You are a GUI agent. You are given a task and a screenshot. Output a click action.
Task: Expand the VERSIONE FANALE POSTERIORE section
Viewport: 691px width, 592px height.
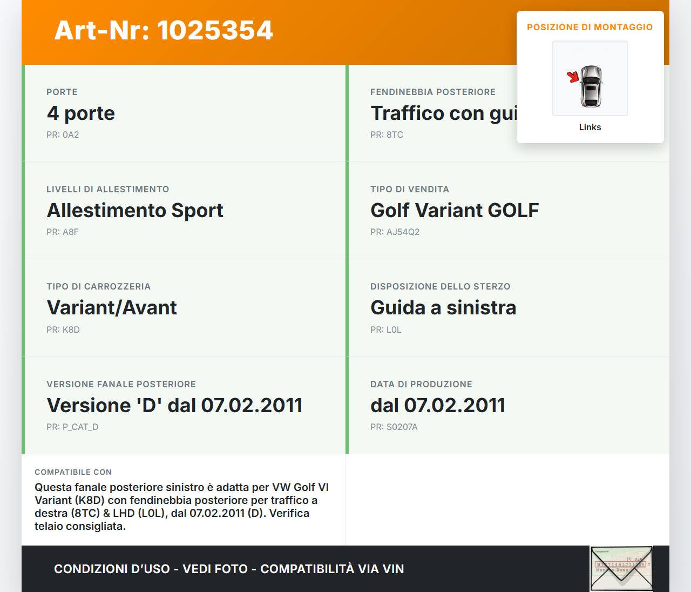tap(121, 384)
